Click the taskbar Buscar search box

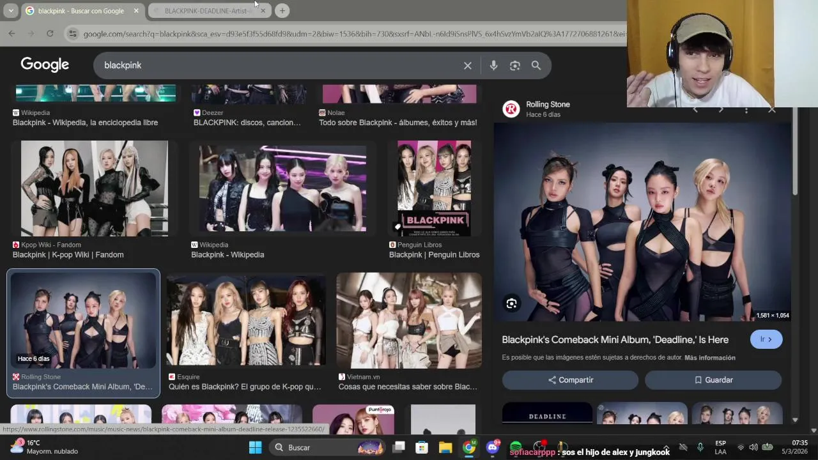pos(327,447)
